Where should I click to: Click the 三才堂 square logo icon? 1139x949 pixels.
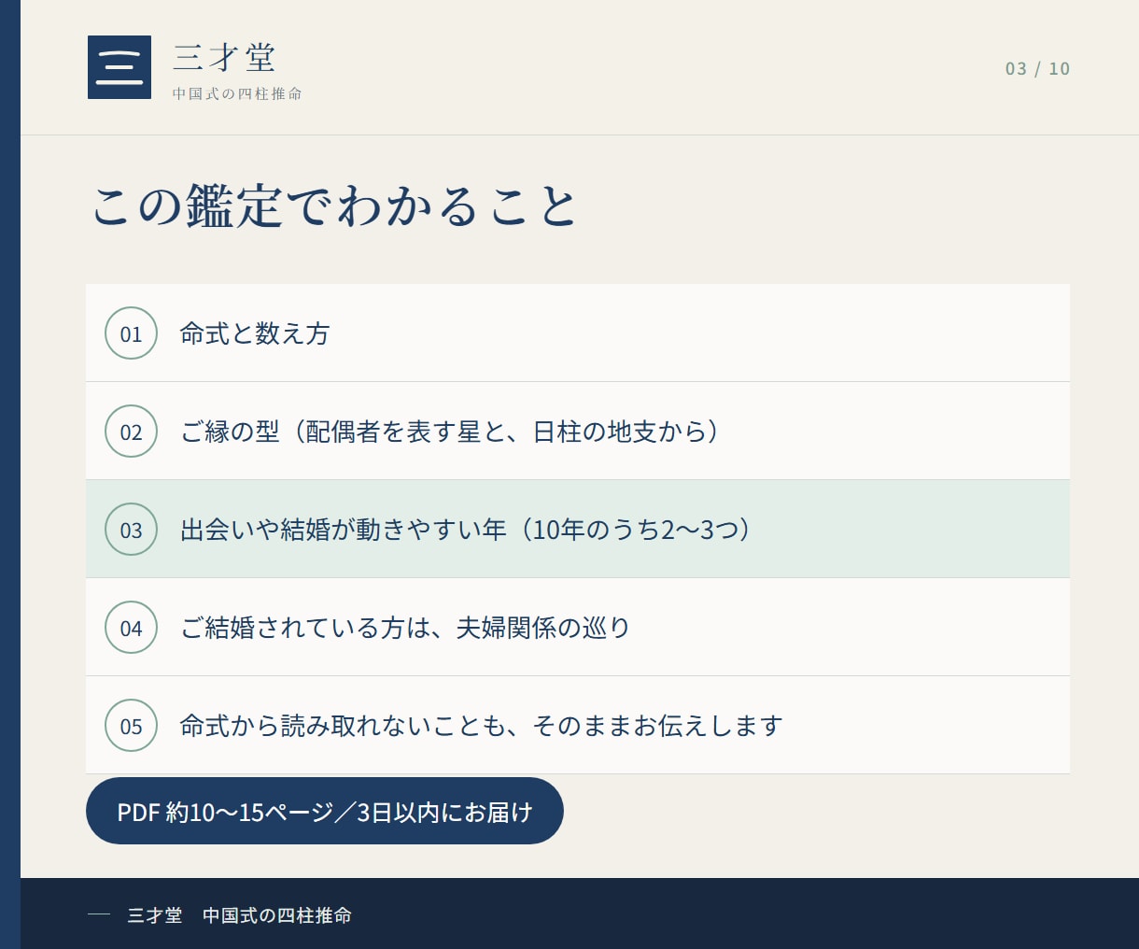(120, 67)
